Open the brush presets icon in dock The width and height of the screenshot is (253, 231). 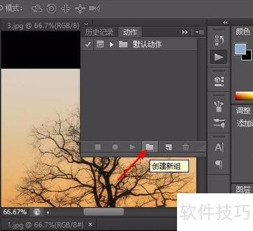tap(219, 107)
